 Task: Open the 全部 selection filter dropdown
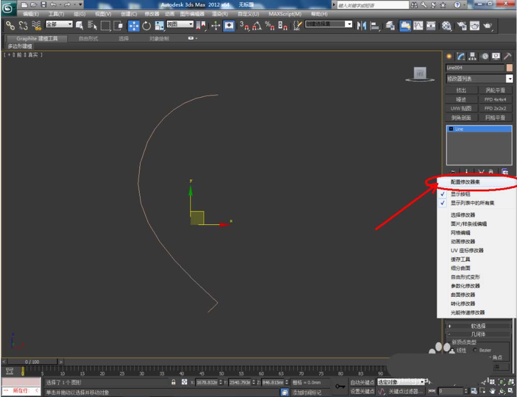(x=59, y=24)
